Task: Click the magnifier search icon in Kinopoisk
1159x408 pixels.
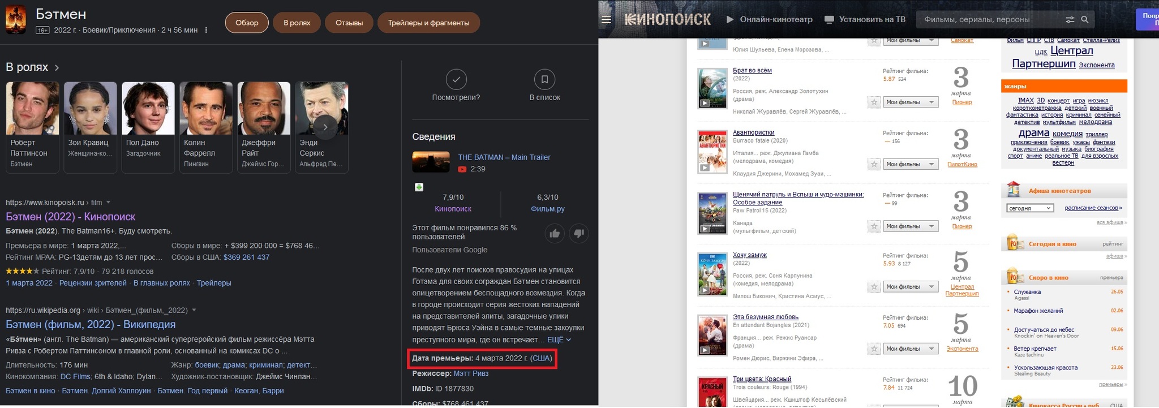Action: 1085,19
